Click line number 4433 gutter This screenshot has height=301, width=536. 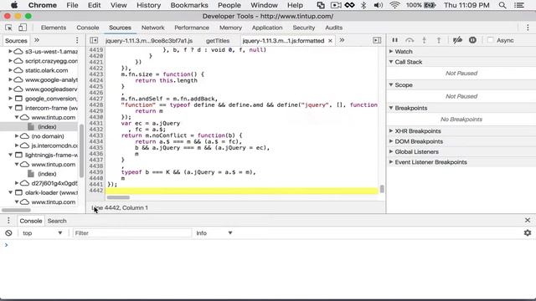(x=95, y=135)
